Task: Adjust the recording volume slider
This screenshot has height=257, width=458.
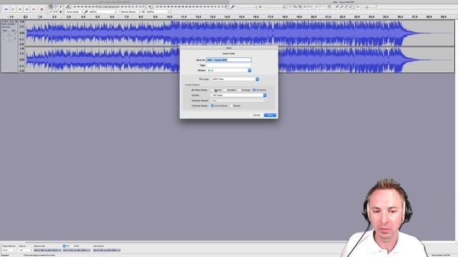Action: pyautogui.click(x=246, y=6)
